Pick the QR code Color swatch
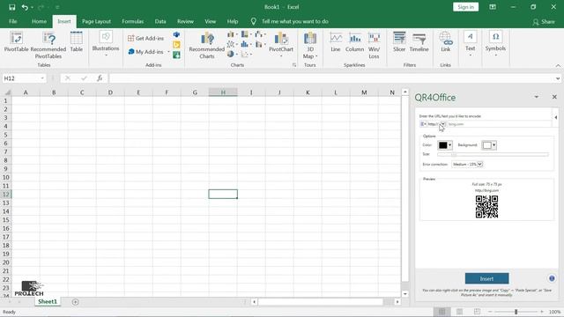Viewport: 564px width, 317px height. tap(444, 145)
